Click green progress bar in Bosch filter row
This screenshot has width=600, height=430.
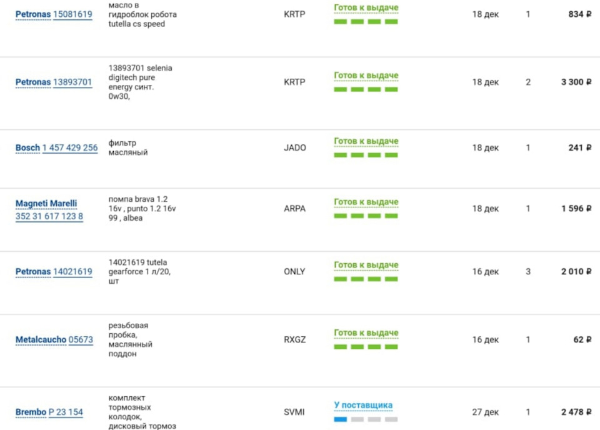(x=366, y=155)
